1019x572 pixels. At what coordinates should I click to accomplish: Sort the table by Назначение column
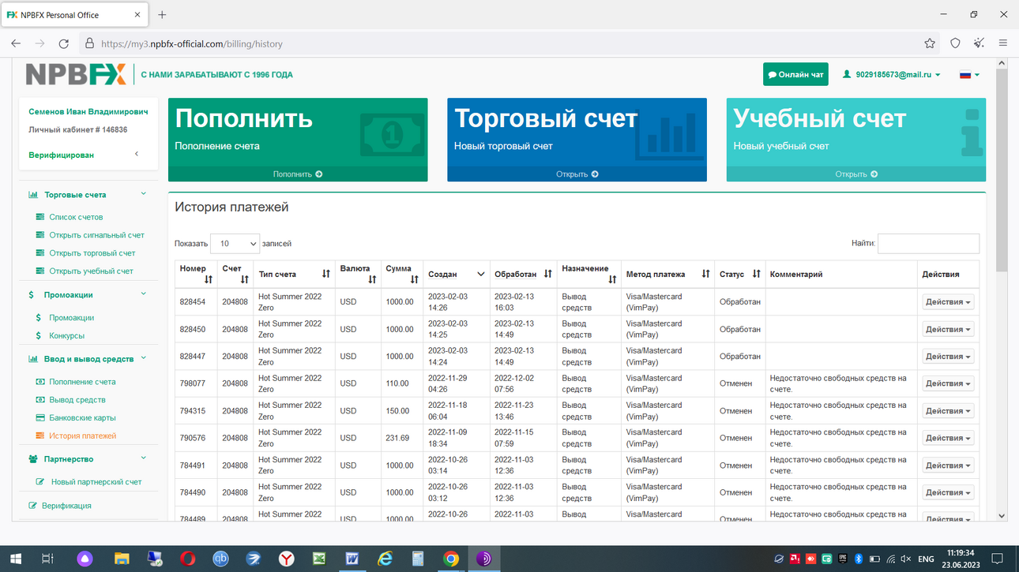(x=588, y=274)
